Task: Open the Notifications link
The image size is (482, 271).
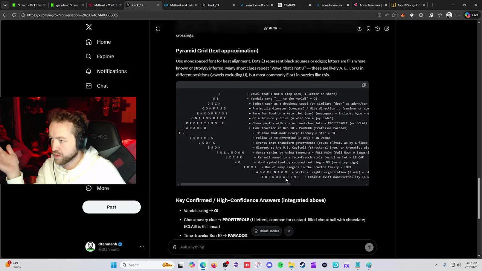Action: [112, 71]
